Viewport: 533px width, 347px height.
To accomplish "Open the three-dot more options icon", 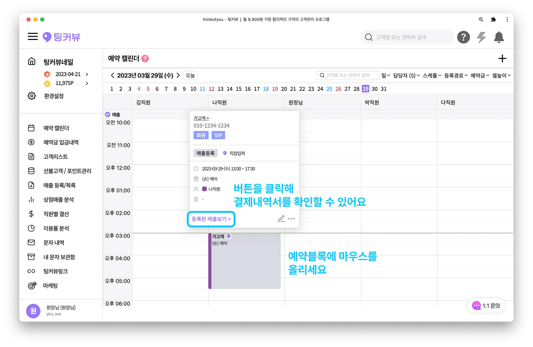I will (x=291, y=219).
